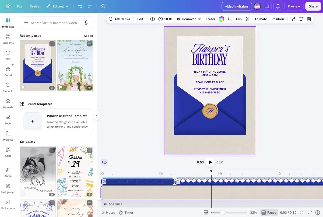
Task: Click See all recently used templates
Action: point(89,36)
